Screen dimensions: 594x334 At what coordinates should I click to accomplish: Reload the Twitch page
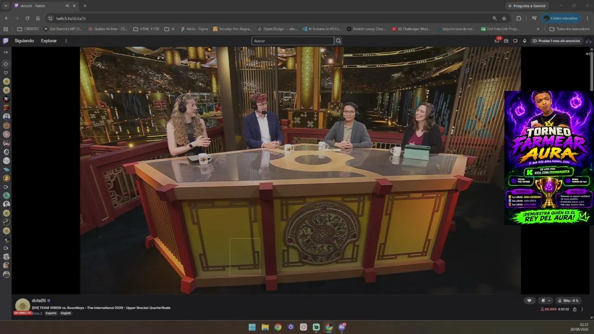pos(27,18)
